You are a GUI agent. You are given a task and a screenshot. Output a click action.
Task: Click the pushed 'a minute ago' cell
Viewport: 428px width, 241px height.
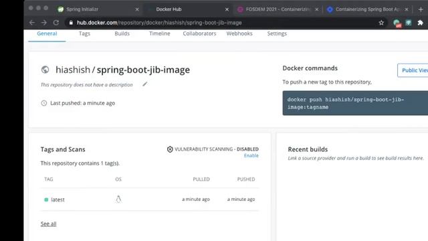(241, 199)
